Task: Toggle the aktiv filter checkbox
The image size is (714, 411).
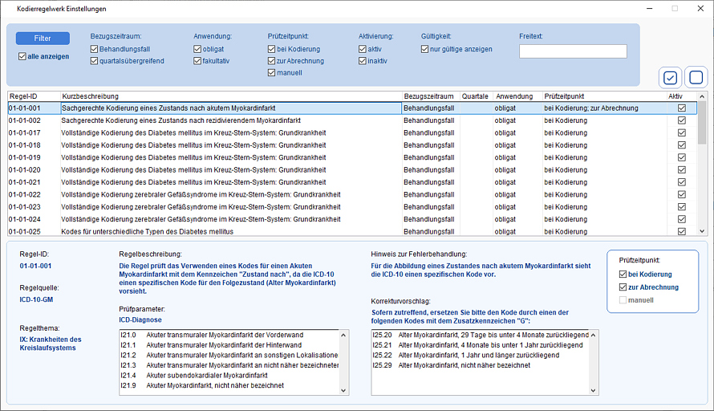Action: [x=363, y=49]
